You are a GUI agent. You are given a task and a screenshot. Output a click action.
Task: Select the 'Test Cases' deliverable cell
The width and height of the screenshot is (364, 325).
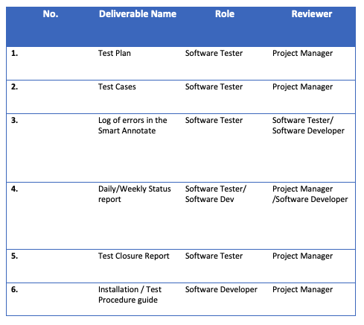point(117,86)
